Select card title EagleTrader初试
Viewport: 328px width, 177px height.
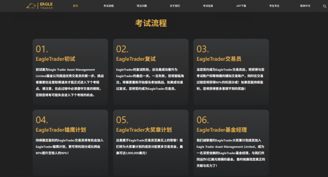coord(55,59)
